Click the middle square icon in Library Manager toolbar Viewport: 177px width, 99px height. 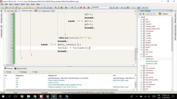point(150,14)
